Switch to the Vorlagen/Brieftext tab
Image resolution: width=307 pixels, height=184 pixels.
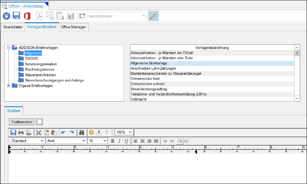pos(42,27)
